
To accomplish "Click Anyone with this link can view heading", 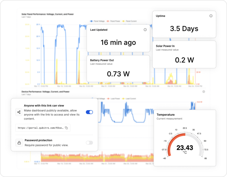I will tap(44, 106).
